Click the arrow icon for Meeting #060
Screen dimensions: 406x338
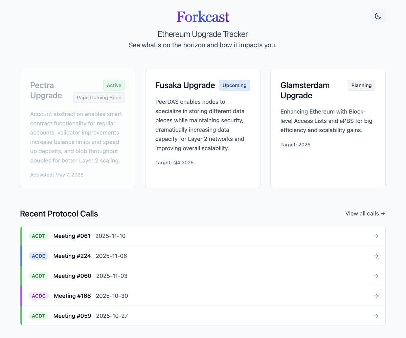pos(376,276)
